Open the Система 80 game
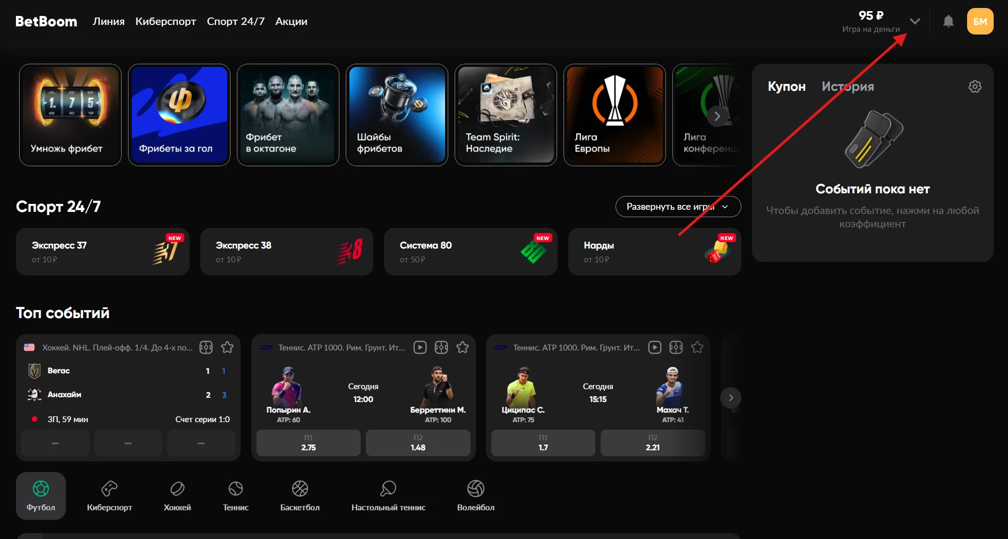The image size is (1008, 539). coord(471,252)
